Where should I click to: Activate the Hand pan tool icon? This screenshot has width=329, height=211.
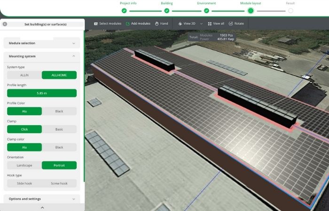[x=157, y=23]
